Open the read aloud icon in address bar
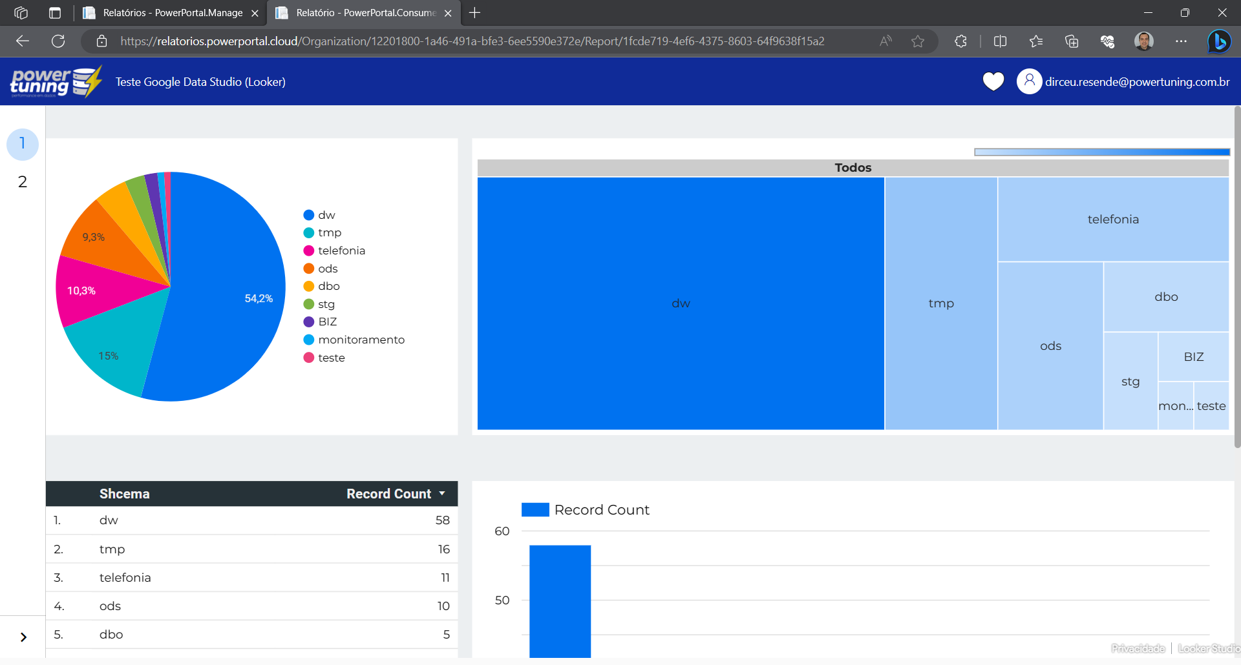The image size is (1241, 665). coord(886,41)
